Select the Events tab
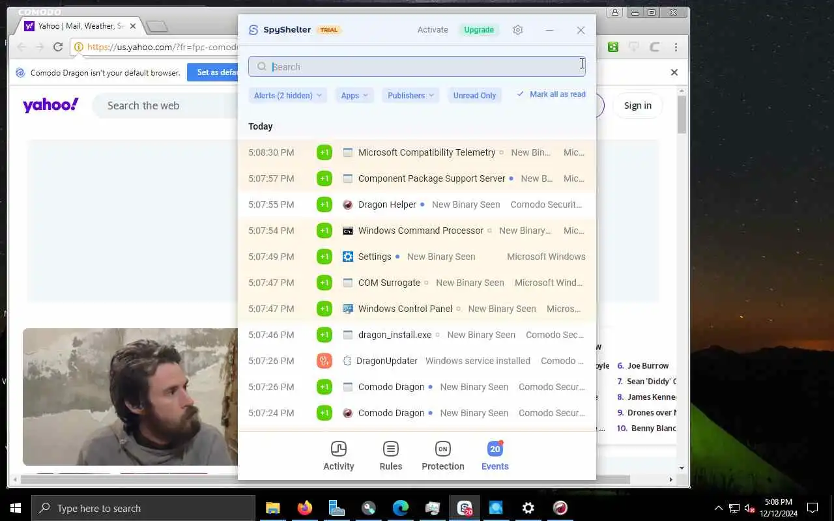 [495, 456]
